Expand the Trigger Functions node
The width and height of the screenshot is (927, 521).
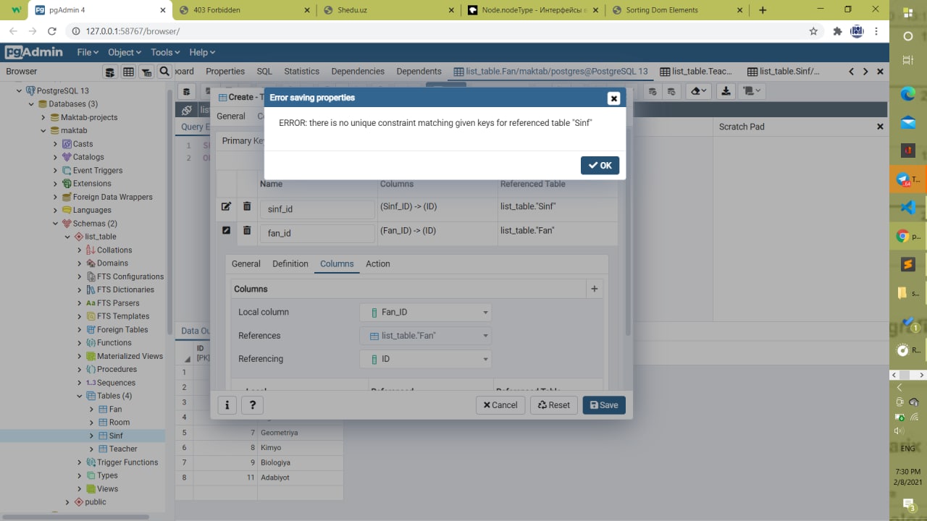(80, 462)
